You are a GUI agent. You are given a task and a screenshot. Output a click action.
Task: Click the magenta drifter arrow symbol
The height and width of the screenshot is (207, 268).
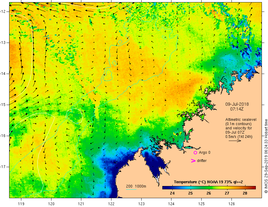point(193,161)
